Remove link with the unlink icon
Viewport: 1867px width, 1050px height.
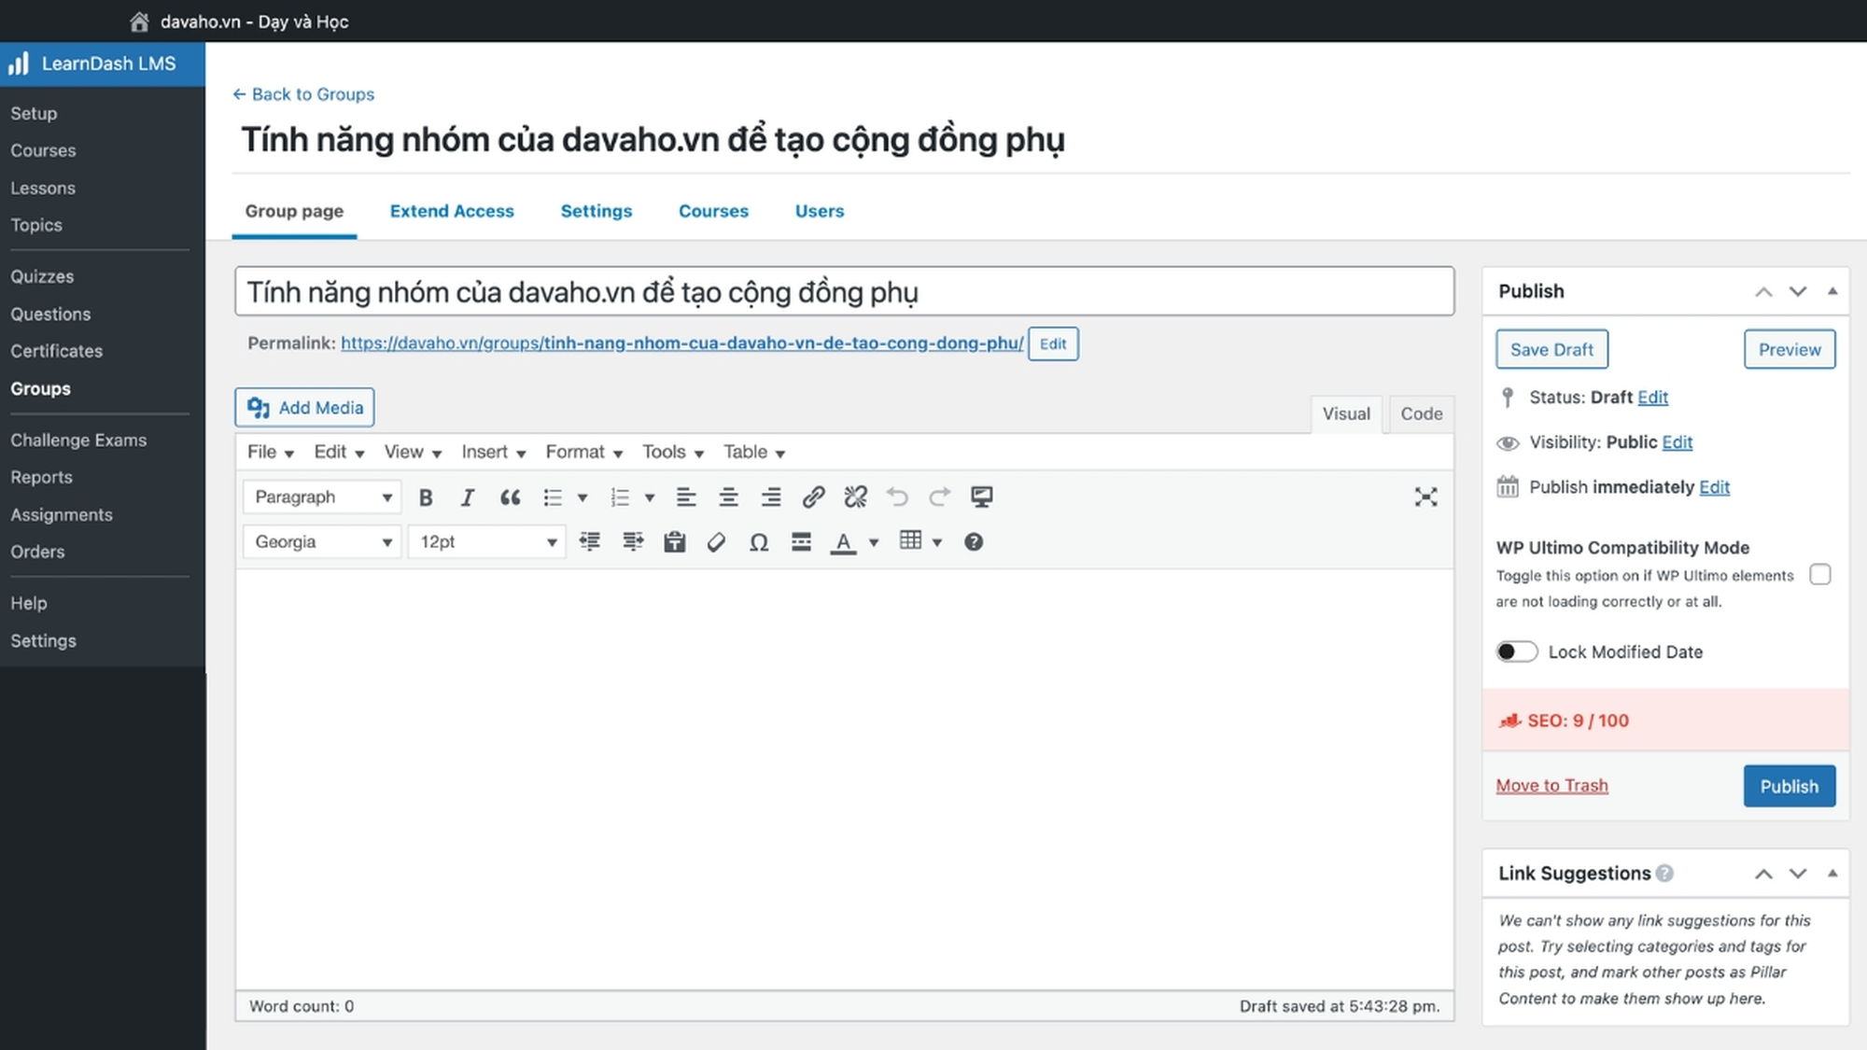pyautogui.click(x=855, y=497)
